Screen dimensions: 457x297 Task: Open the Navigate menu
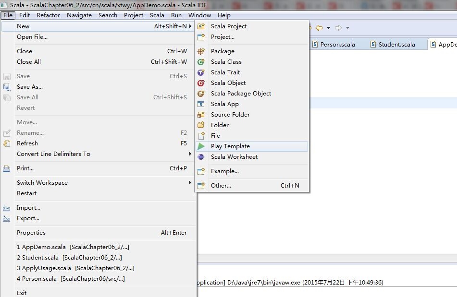[79, 15]
